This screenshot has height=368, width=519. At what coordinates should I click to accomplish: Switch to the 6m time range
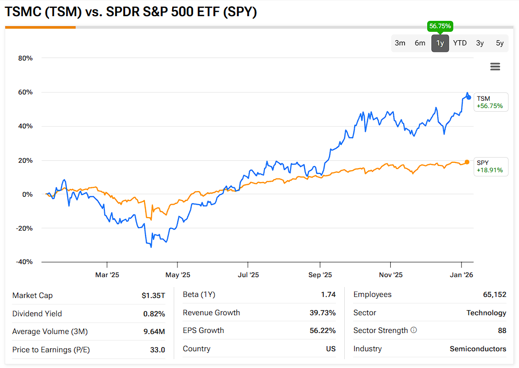tap(420, 43)
